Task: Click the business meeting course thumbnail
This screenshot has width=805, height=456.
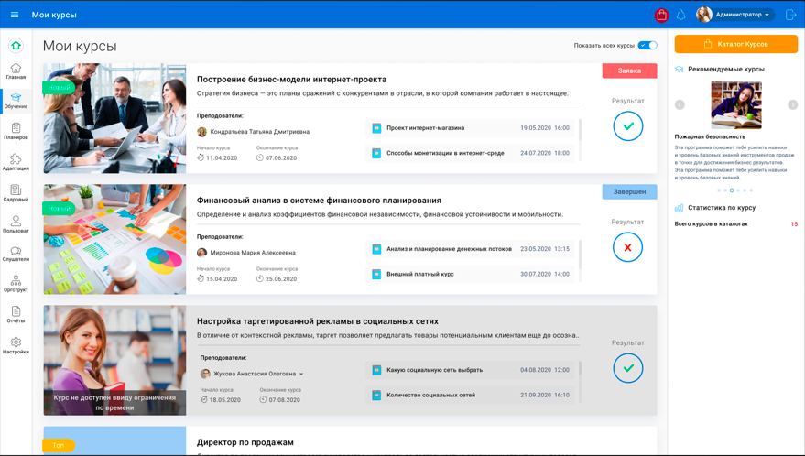Action: [114, 118]
